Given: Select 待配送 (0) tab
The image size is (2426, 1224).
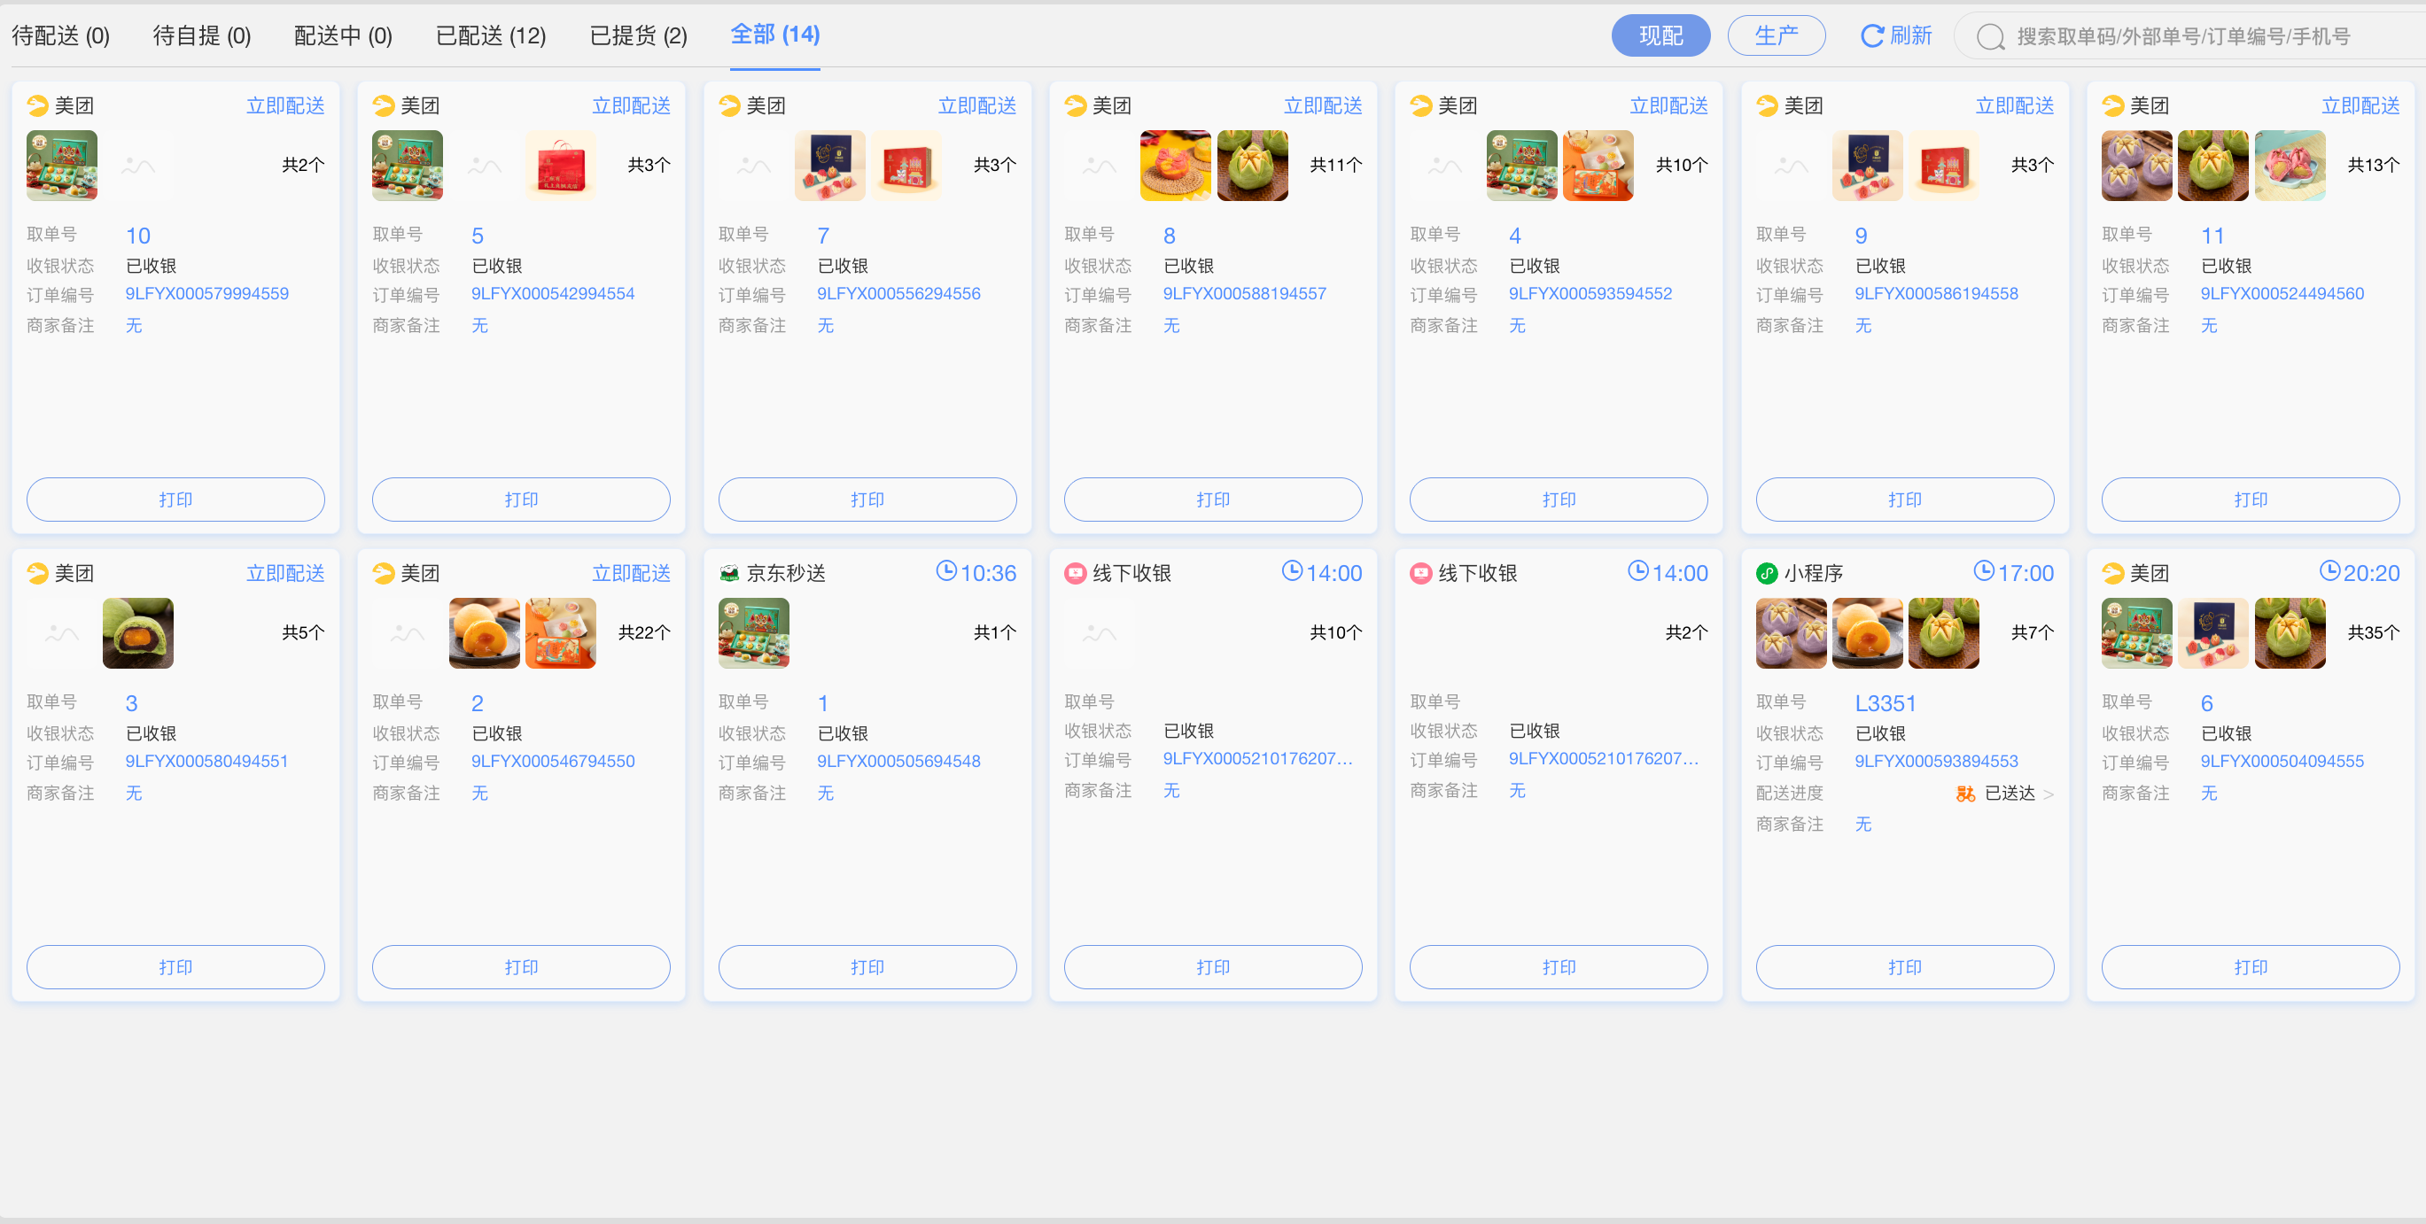Looking at the screenshot, I should coord(60,35).
